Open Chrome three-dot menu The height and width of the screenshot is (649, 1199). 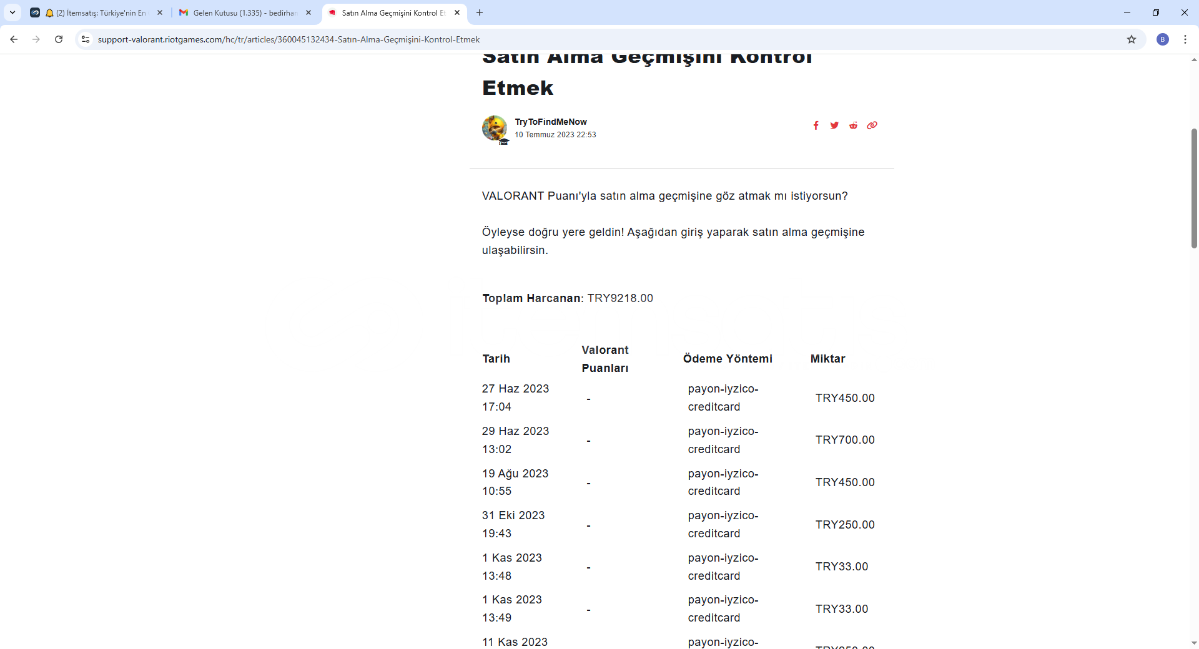click(x=1185, y=39)
